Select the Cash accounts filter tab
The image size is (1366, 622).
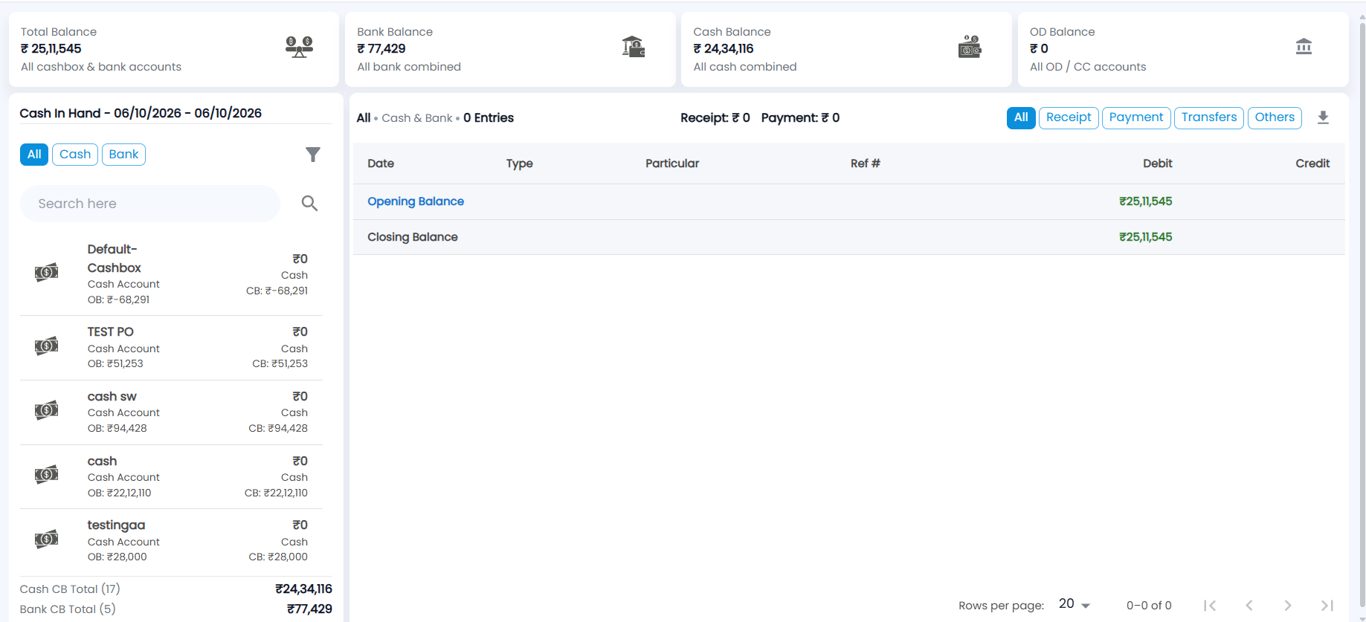pyautogui.click(x=75, y=155)
